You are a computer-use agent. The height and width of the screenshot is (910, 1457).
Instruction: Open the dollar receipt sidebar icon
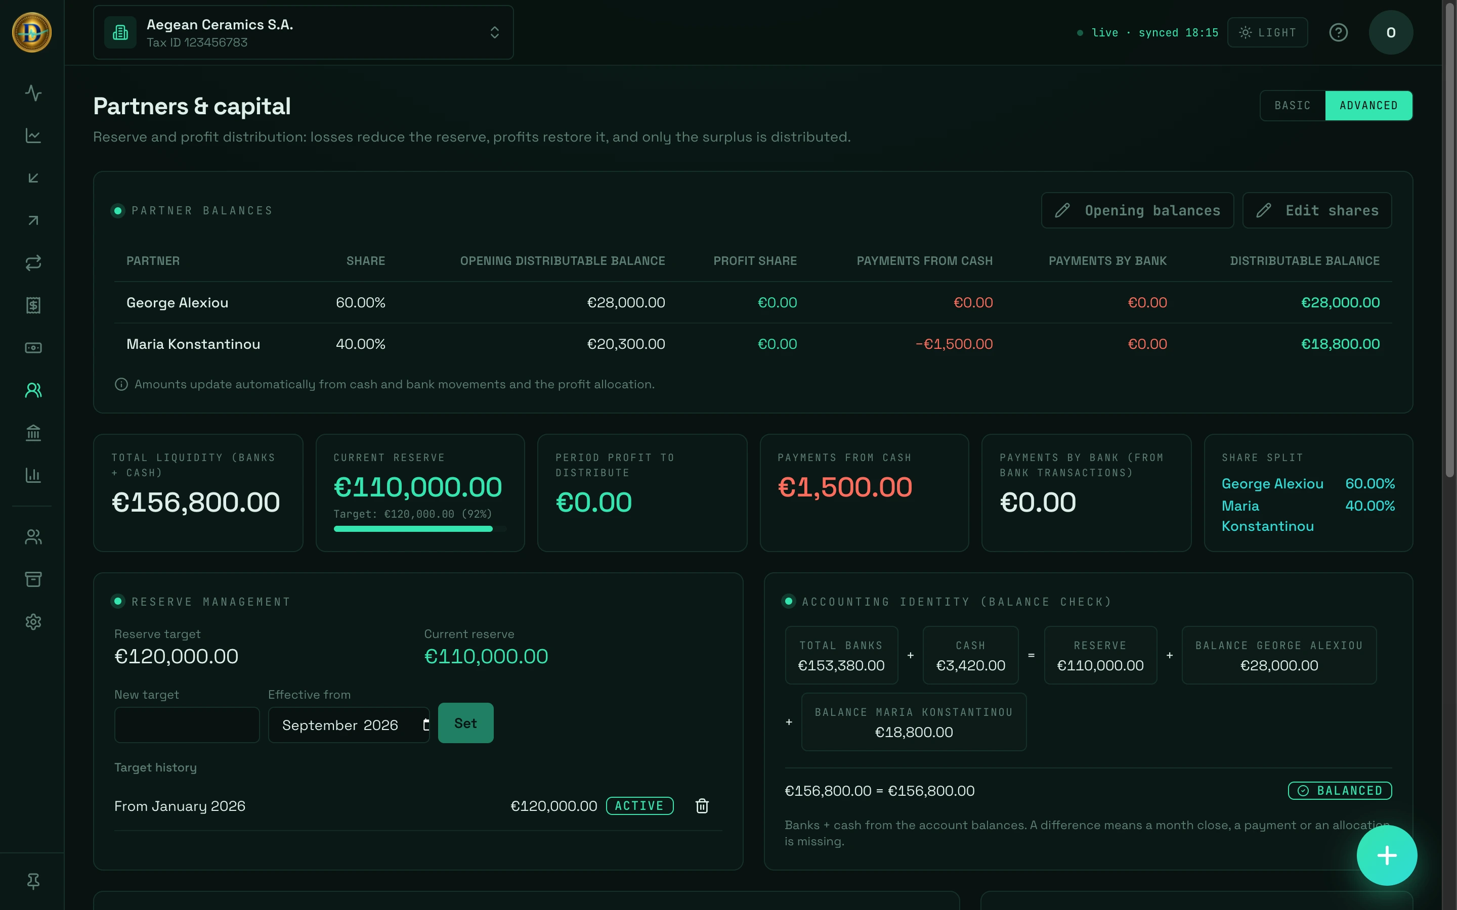pos(33,305)
